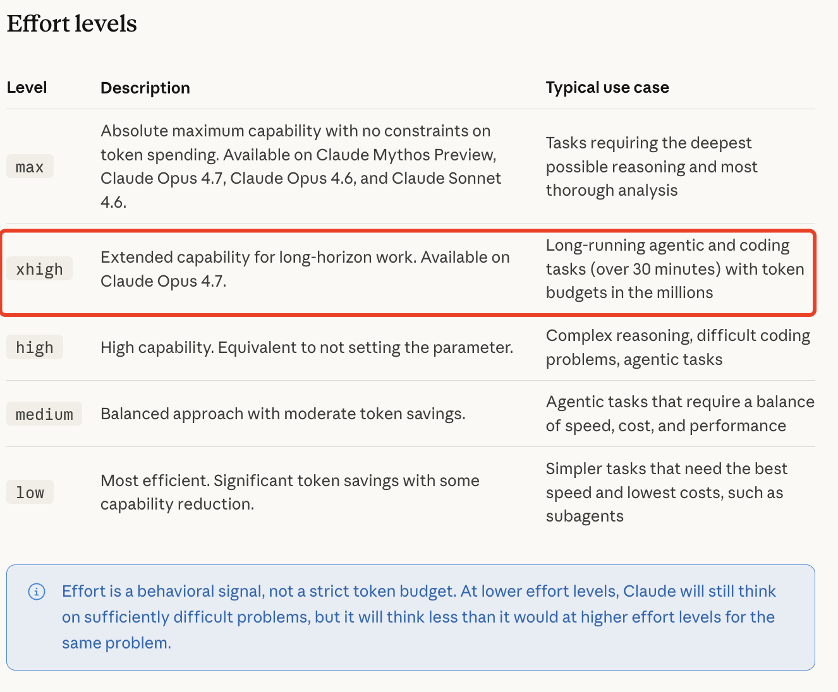
Task: Click the info icon in the blue callout
Action: click(37, 592)
